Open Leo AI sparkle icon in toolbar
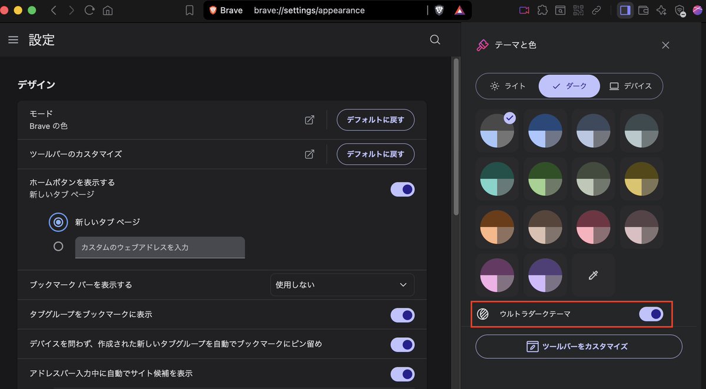Screen dimensions: 706x389 point(662,10)
